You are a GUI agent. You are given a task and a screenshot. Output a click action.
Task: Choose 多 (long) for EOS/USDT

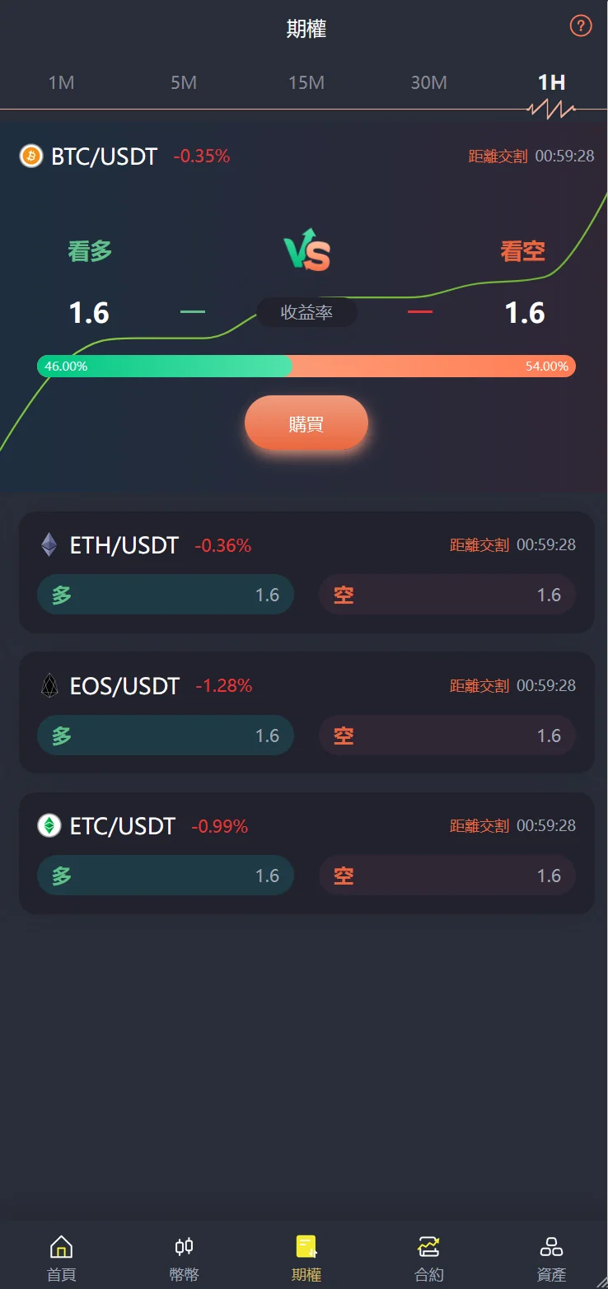[x=166, y=736]
